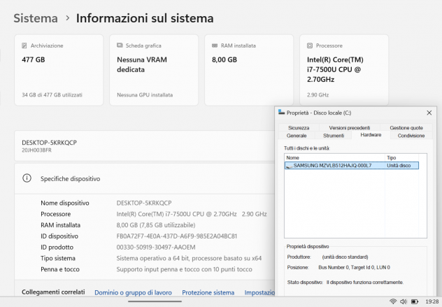The height and width of the screenshot is (307, 442).
Task: Open the Strumenti tab
Action: point(334,136)
